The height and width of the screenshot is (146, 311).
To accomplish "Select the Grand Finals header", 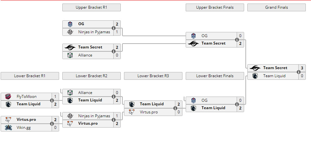I will [x=276, y=7].
